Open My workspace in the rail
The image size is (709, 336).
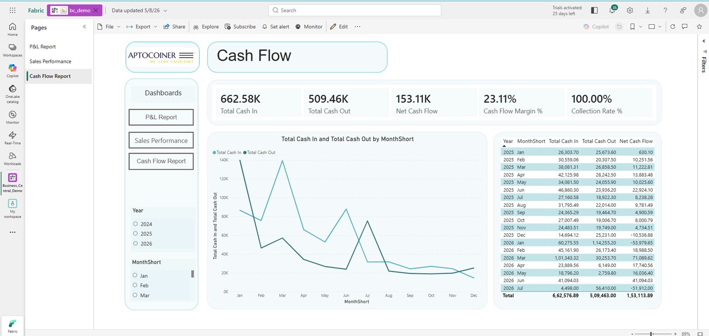coord(12,209)
